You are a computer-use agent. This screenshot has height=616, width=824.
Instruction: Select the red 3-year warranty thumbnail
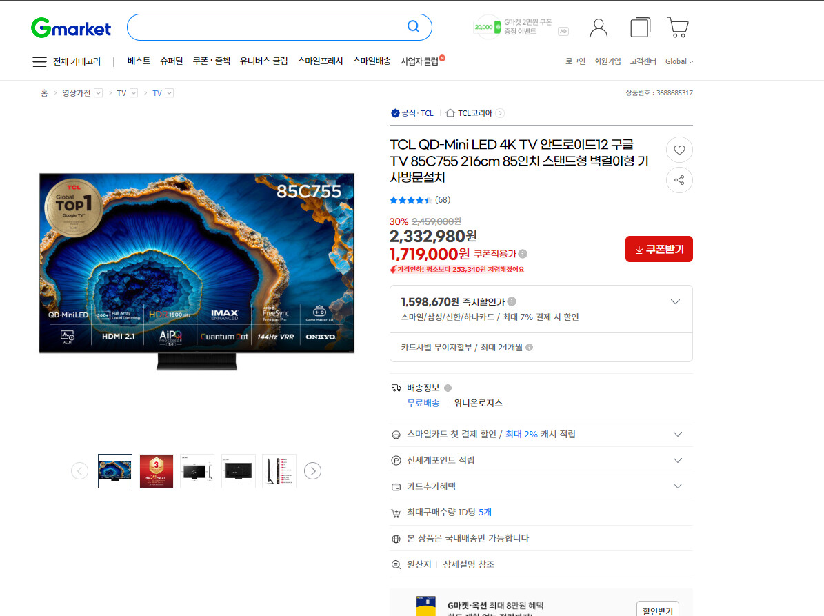pyautogui.click(x=157, y=471)
